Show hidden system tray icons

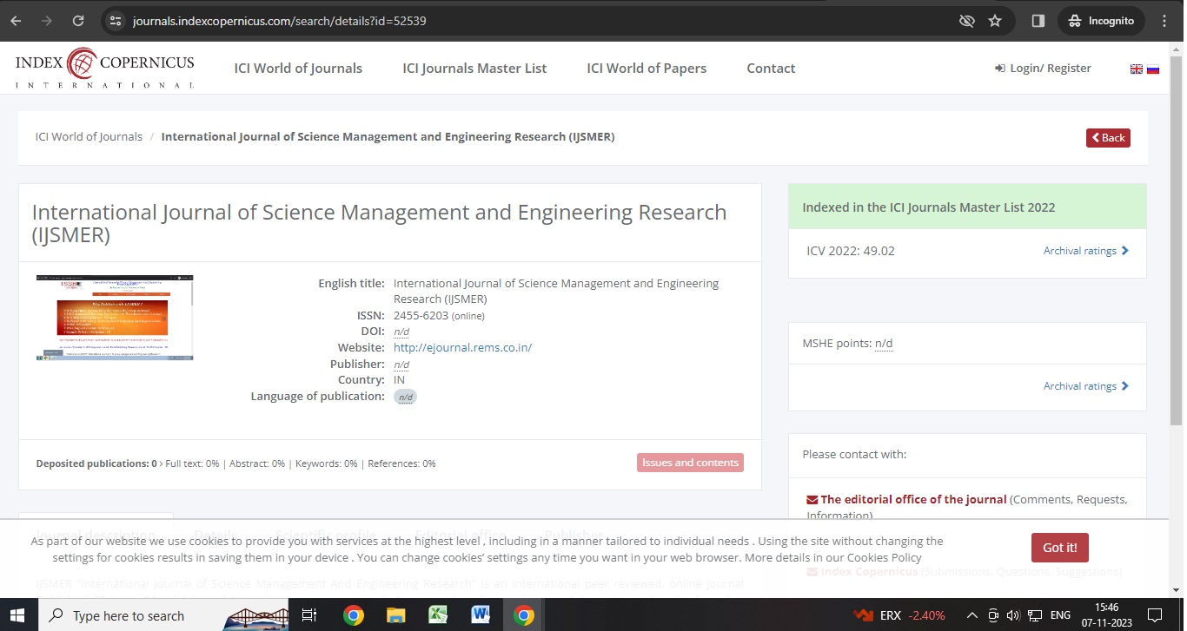(972, 615)
